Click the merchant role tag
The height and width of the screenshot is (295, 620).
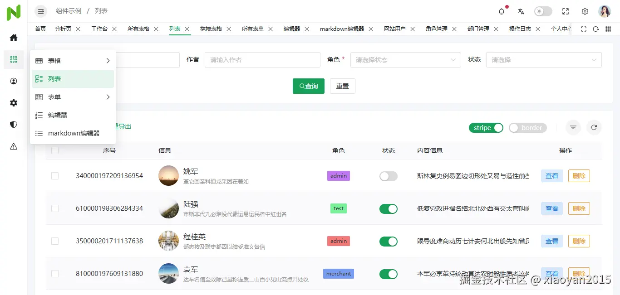tap(339, 274)
